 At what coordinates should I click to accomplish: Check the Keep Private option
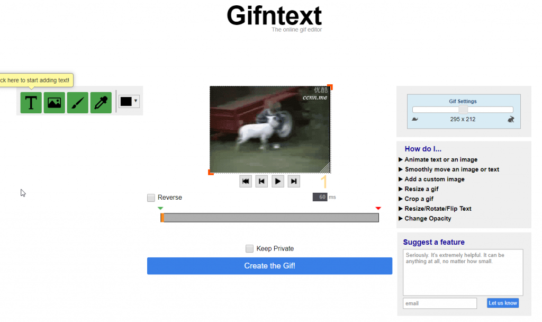tap(249, 248)
